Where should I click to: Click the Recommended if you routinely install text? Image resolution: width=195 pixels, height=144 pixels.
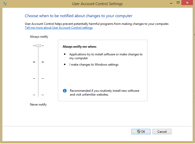[104, 92]
